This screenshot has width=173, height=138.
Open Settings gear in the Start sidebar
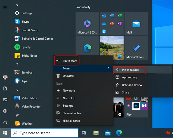point(5,111)
